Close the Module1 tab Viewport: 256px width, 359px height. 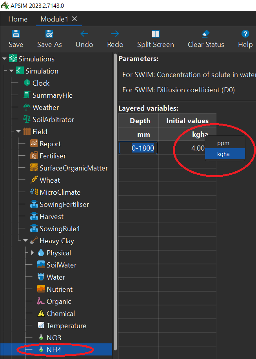(x=74, y=19)
